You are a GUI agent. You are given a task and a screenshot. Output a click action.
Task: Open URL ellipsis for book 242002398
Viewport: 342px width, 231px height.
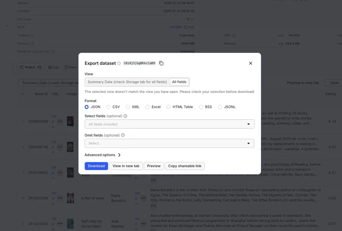[60, 198]
